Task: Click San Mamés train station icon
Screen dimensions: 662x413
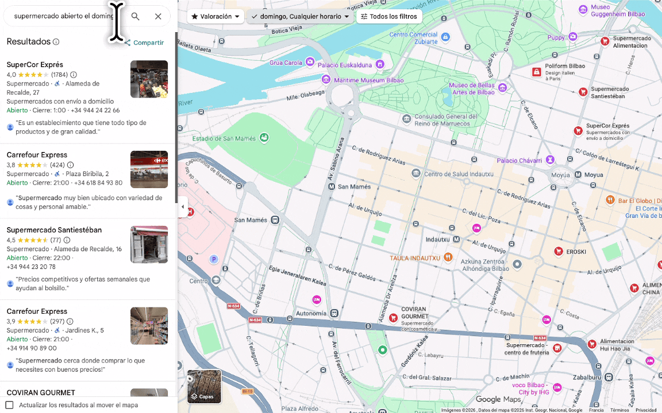Action: pyautogui.click(x=275, y=220)
